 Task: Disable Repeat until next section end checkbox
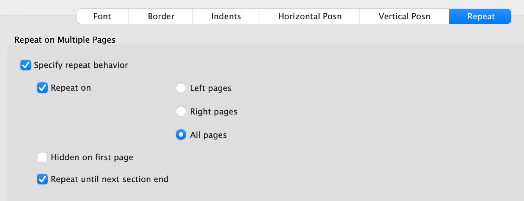42,179
